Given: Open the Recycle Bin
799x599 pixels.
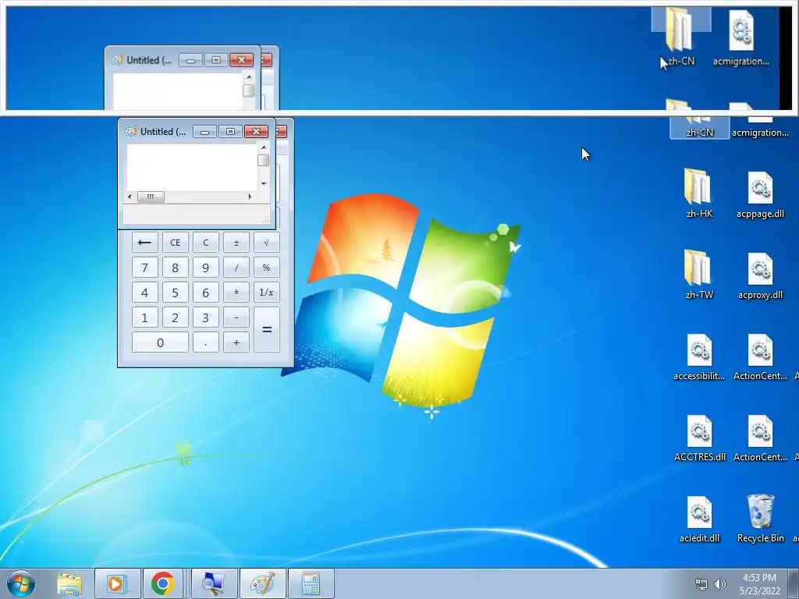Looking at the screenshot, I should click(x=760, y=518).
